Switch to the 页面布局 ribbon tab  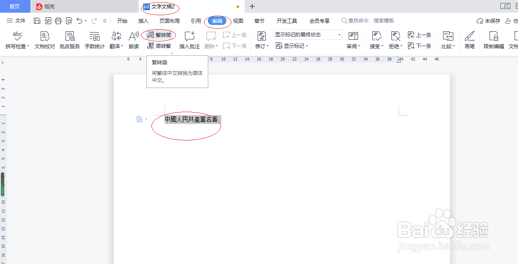(169, 20)
